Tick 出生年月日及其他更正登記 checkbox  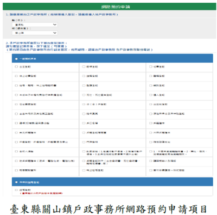tap(16, 114)
